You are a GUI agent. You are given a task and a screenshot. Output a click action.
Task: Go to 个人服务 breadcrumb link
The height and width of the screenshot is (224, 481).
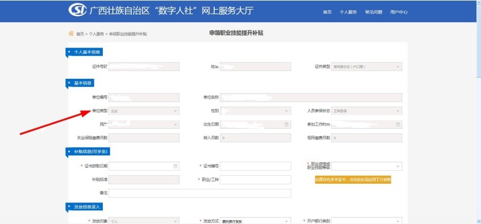click(97, 34)
